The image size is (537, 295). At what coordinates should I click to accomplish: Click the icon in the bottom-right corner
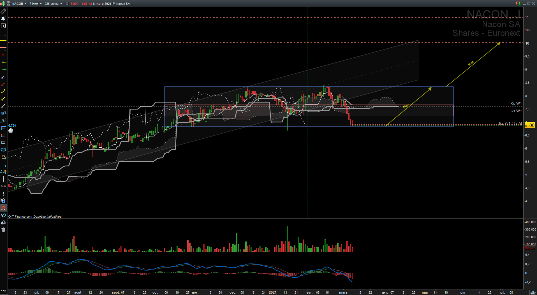click(533, 292)
